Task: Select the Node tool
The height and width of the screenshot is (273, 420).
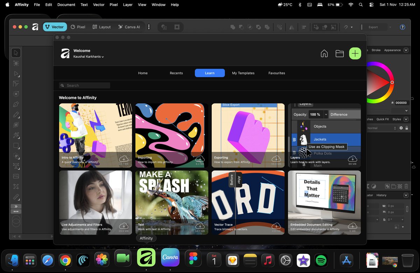Action: pos(16,73)
